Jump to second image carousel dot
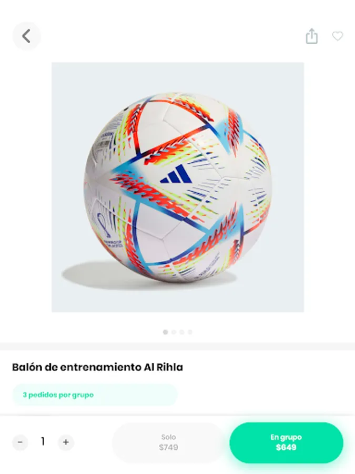Screen dimensions: 355x474 (174, 332)
